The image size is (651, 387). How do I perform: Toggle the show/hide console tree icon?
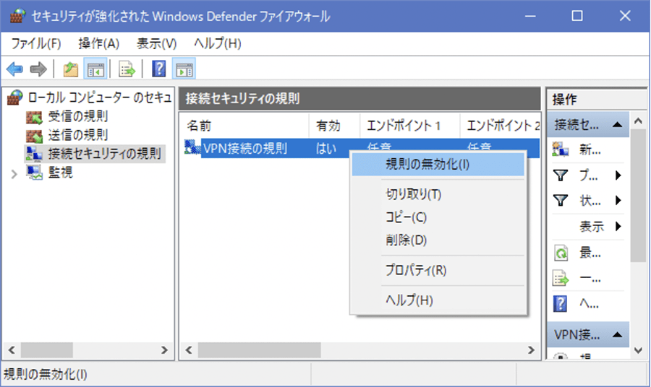click(x=95, y=69)
